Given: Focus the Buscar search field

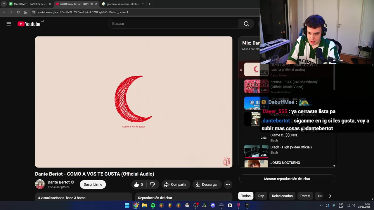Looking at the screenshot, I should 174,24.
